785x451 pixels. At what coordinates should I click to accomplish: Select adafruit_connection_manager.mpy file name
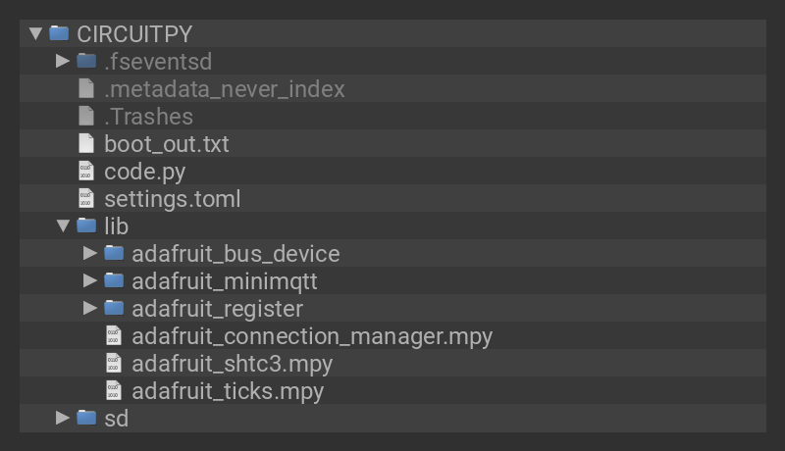(x=312, y=336)
